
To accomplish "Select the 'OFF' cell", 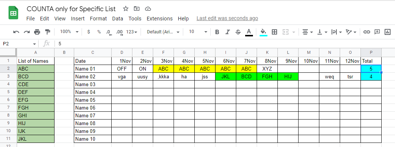I will click(x=122, y=69).
